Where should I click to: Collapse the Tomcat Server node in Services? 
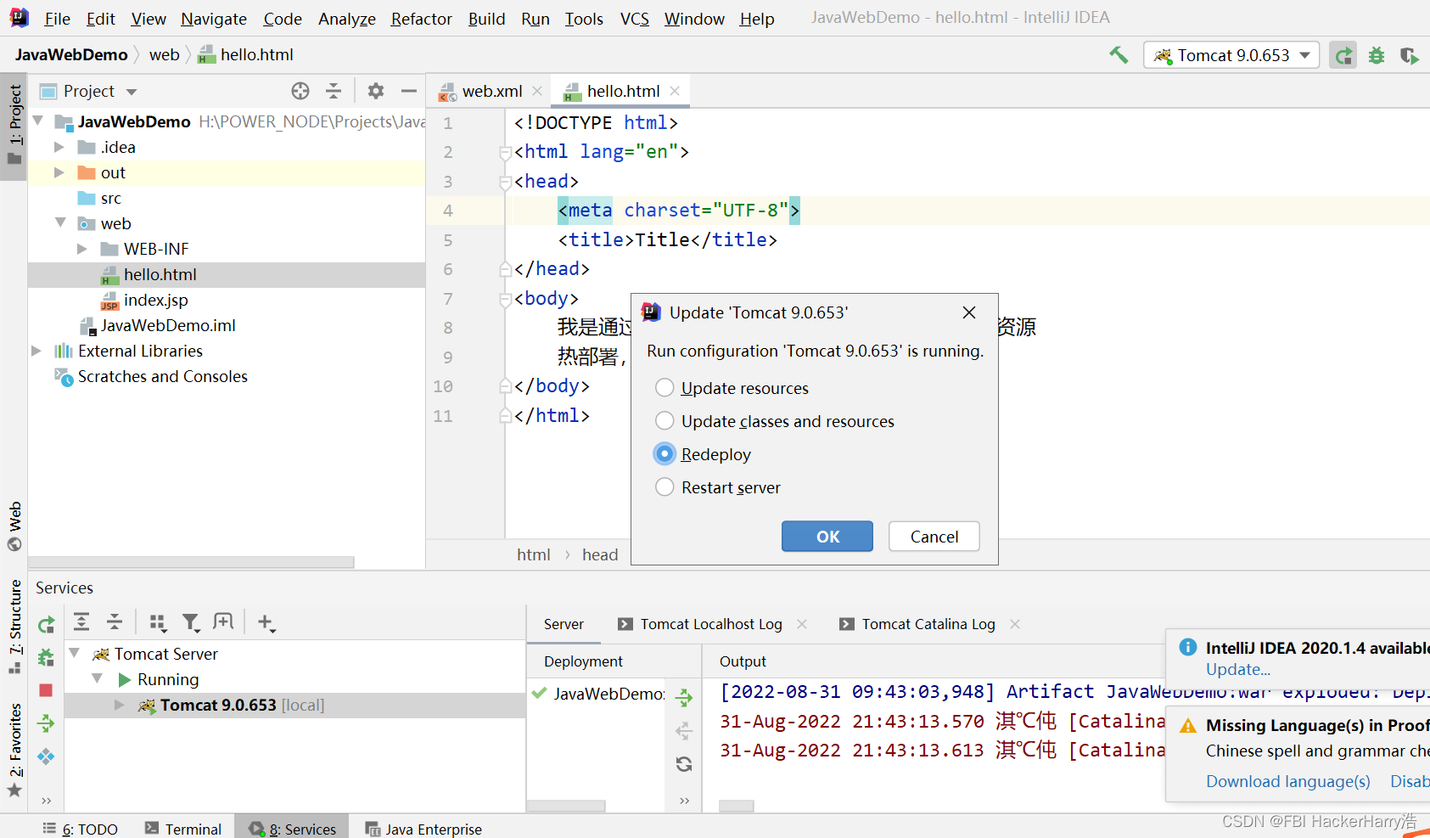pos(75,653)
